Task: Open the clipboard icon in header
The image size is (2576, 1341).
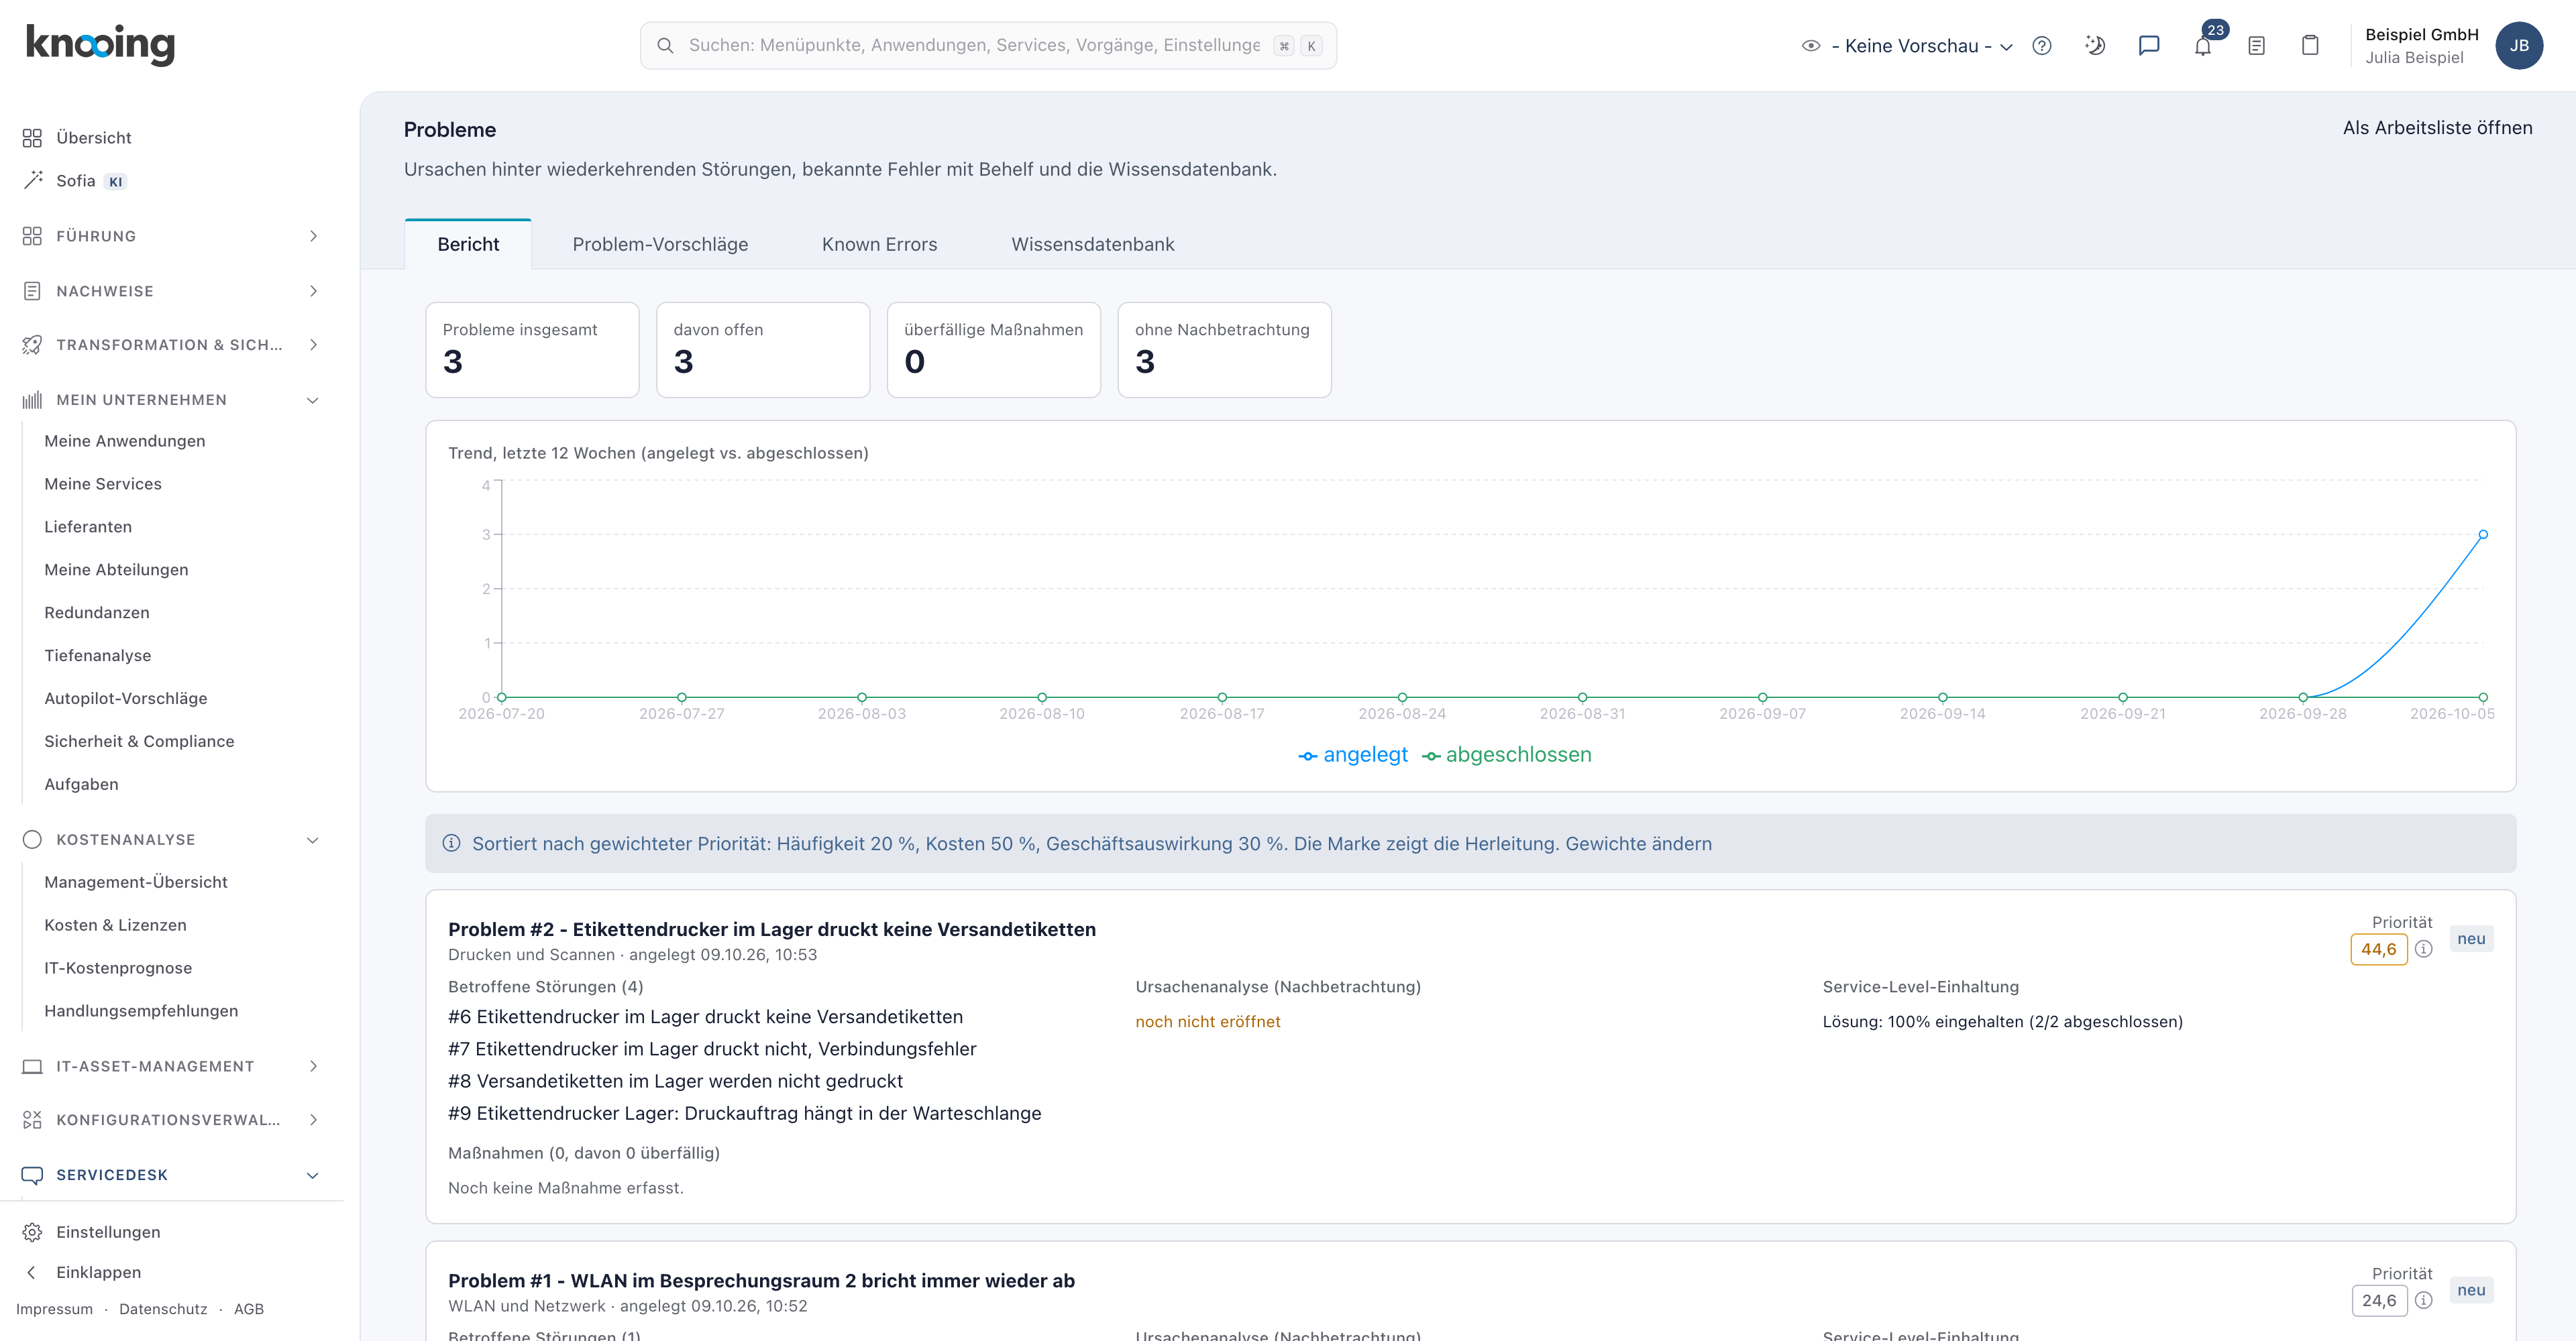Action: coord(2310,46)
